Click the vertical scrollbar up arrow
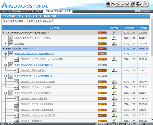The image size is (153, 125). [152, 17]
